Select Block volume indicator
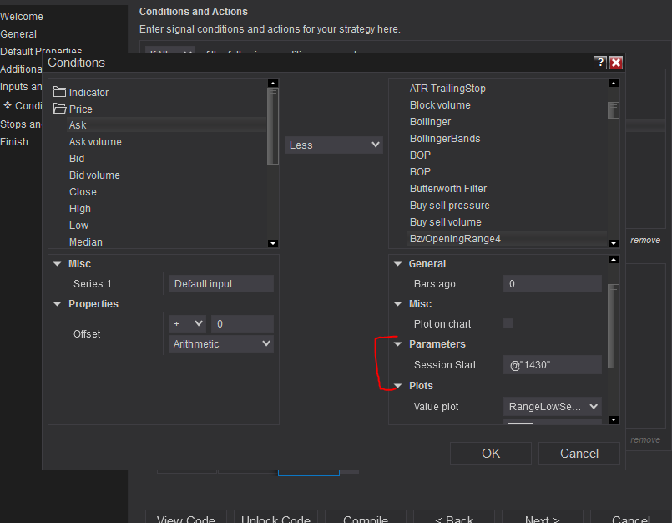672x523 pixels. 440,105
